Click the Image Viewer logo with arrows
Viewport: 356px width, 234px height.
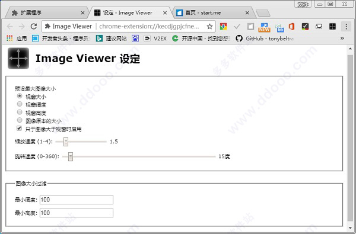18,58
